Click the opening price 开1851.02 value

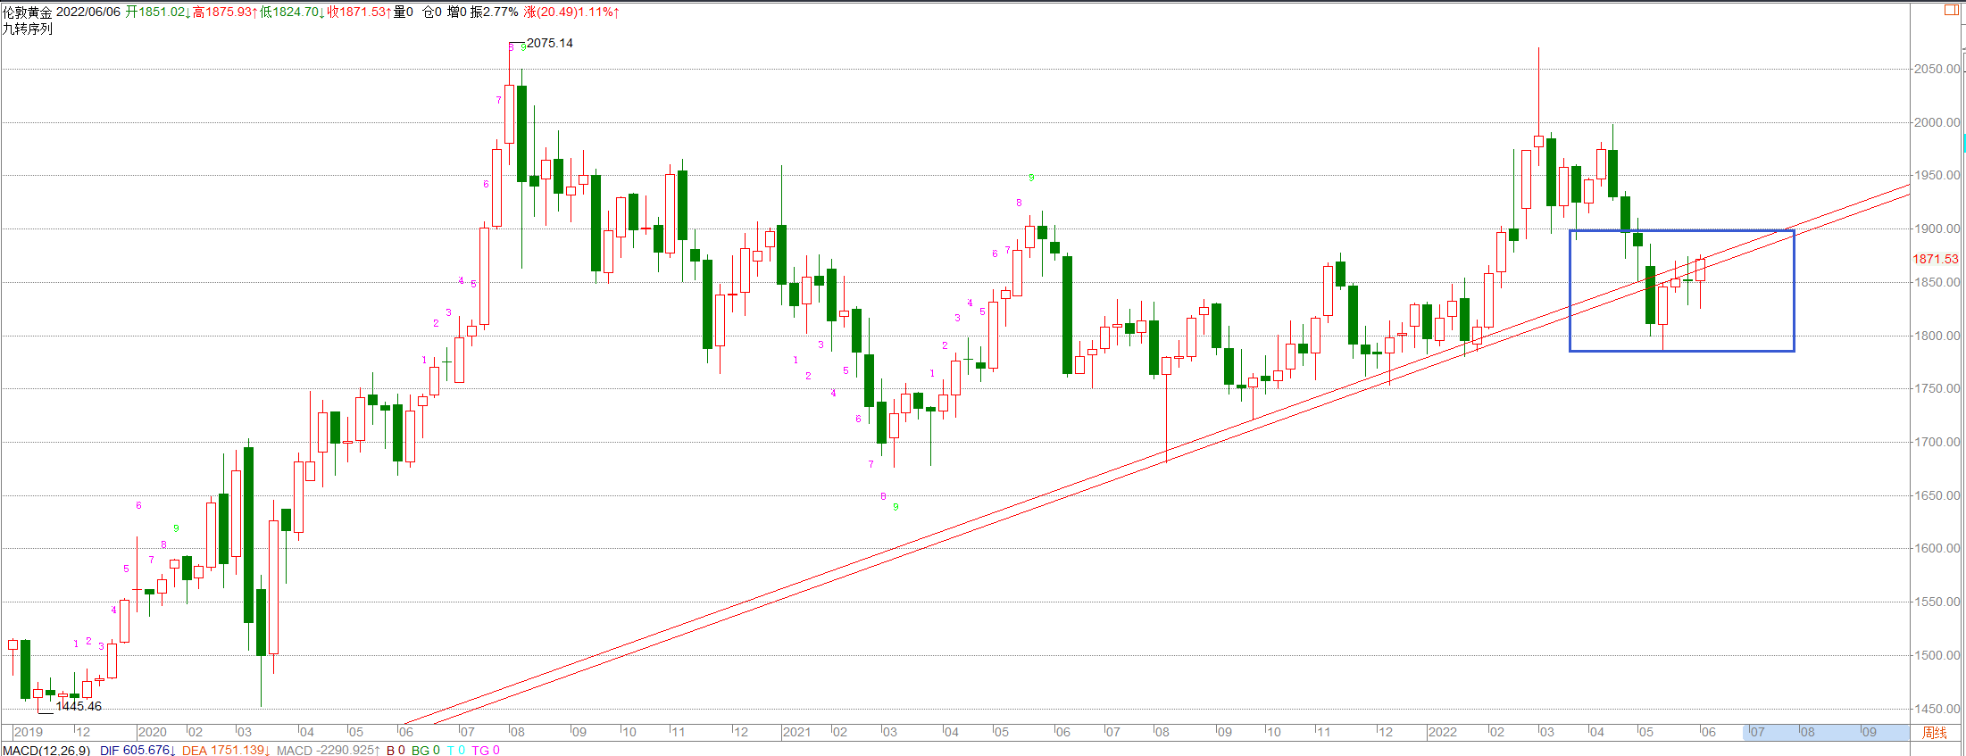[157, 12]
